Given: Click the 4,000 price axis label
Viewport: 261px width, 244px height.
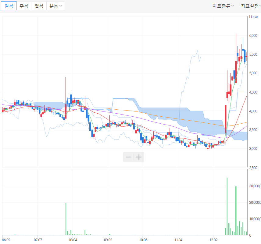Looking at the screenshot, I should 253,111.
